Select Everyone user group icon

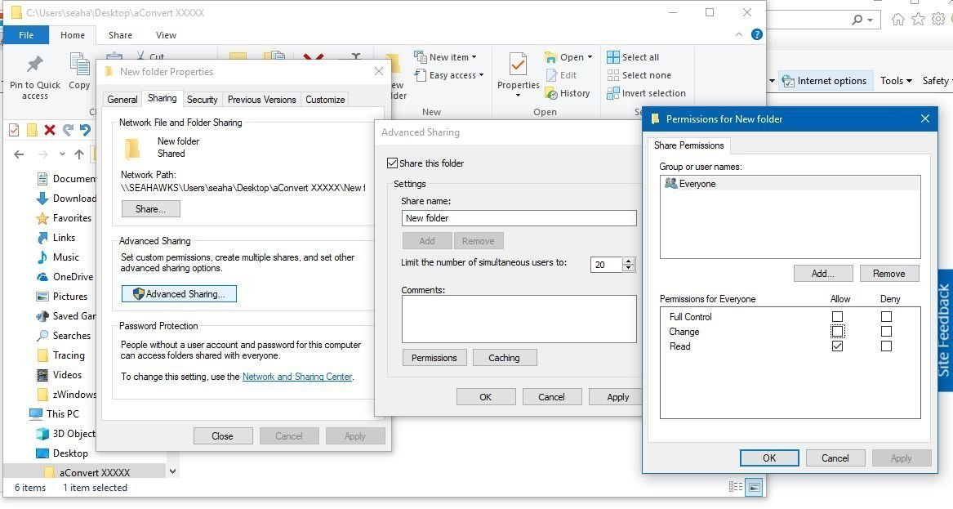coord(671,183)
